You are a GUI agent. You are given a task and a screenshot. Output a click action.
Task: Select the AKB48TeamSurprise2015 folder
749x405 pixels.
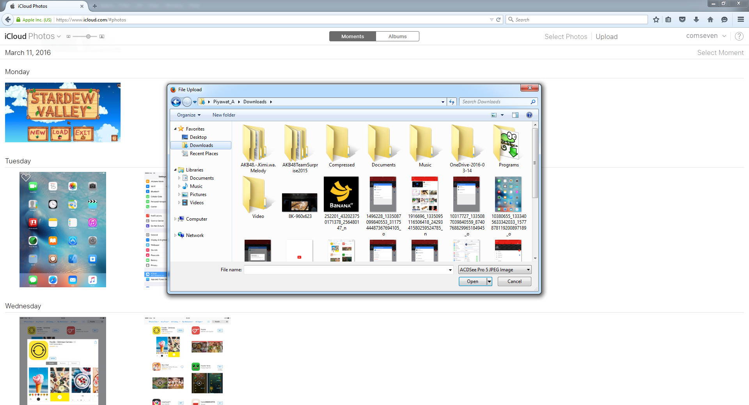(x=300, y=149)
